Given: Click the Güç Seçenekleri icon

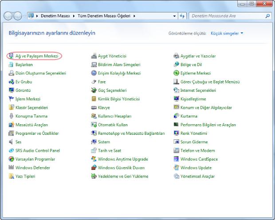Looking at the screenshot, I should 94,90.
